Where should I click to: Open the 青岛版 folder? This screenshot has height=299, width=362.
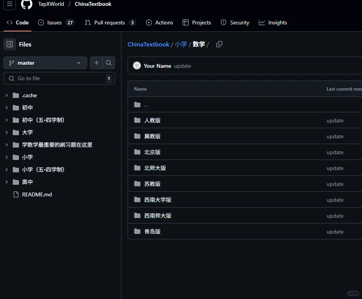tap(152, 232)
